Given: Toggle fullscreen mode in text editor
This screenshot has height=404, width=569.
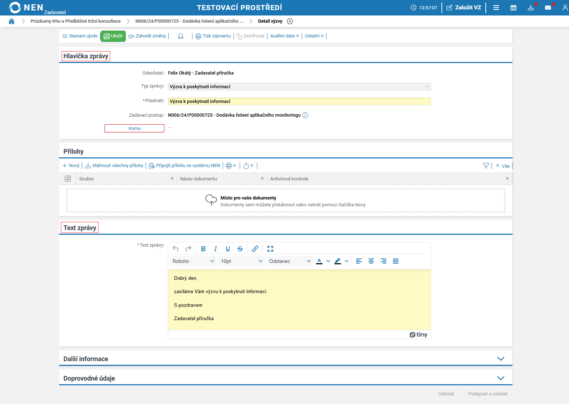Looking at the screenshot, I should point(270,249).
